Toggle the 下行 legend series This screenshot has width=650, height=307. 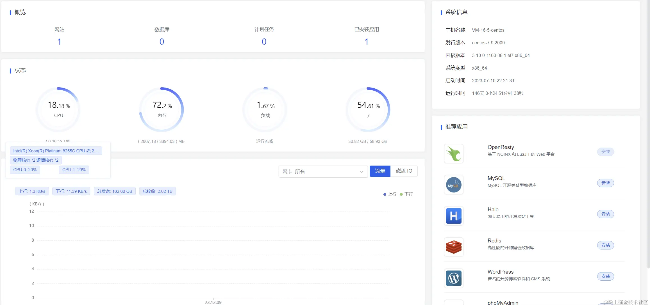(x=406, y=194)
